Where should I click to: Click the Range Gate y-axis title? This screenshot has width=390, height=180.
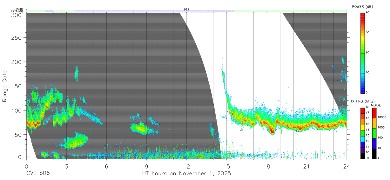[x=5, y=86]
